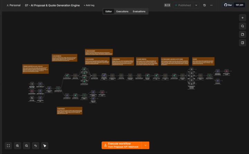
Task: Switch to the Evaluations tab
Action: 139,11
